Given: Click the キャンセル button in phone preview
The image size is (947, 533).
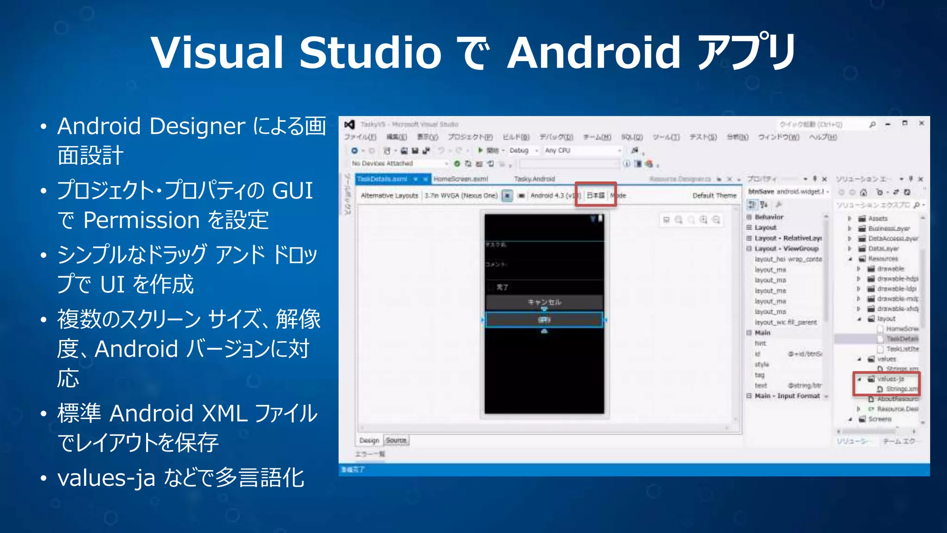Looking at the screenshot, I should click(544, 302).
